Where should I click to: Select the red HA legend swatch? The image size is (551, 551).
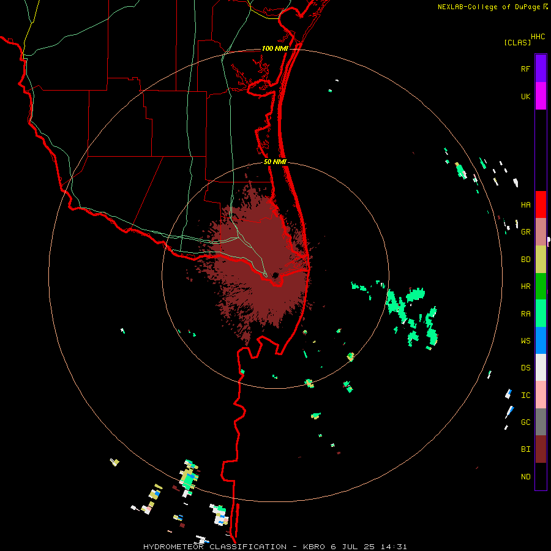[x=541, y=204]
